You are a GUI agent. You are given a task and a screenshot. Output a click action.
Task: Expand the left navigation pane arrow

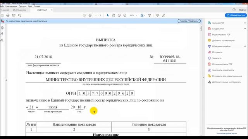(x=6, y=80)
